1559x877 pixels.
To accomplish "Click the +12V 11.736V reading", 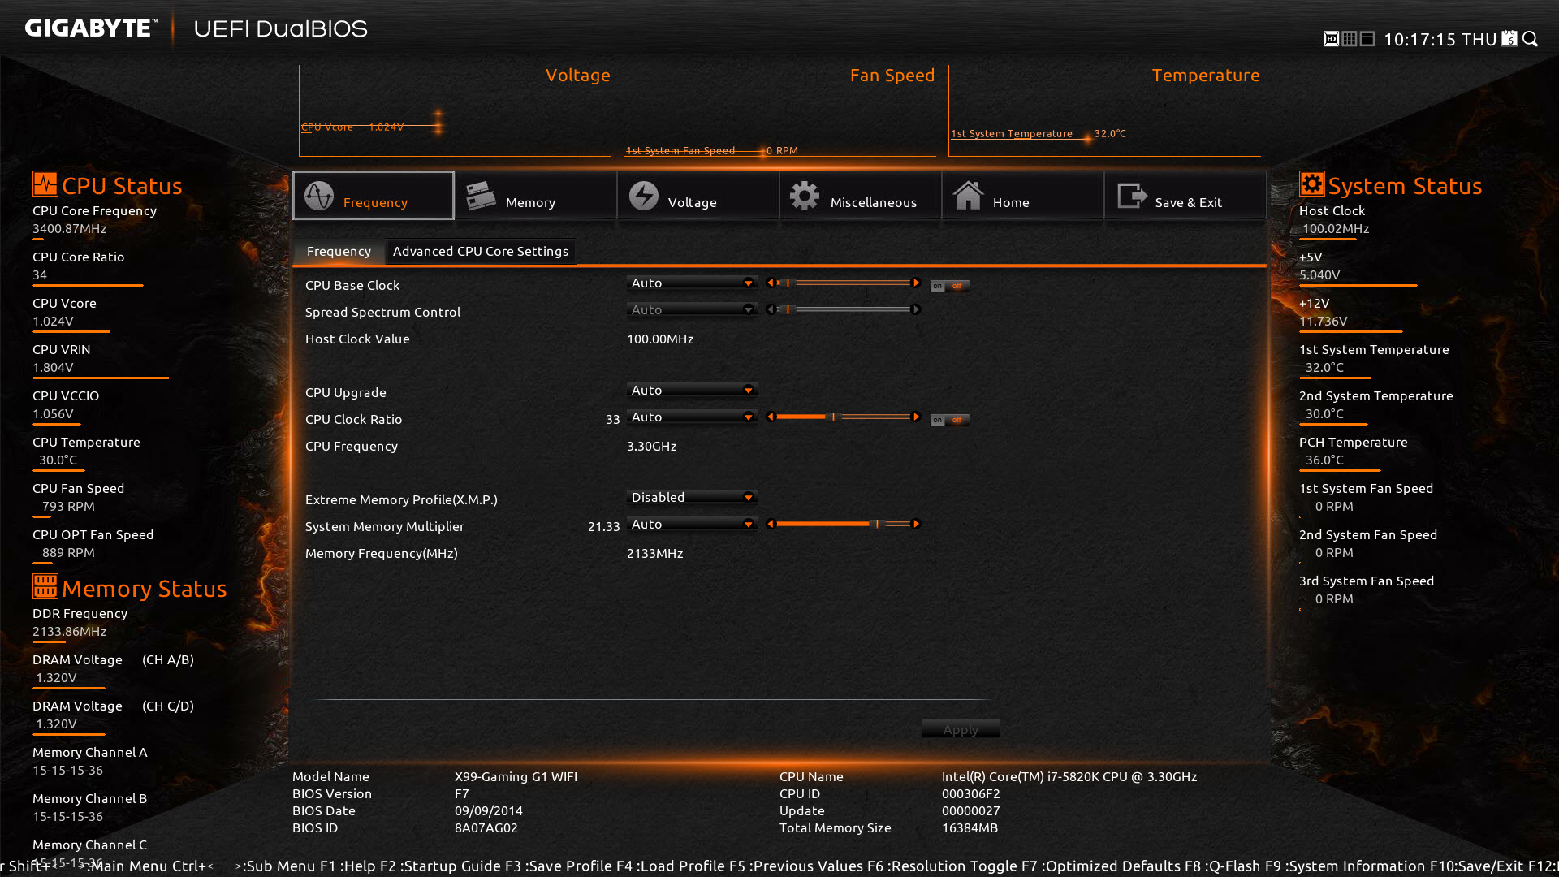I will 1323,321.
